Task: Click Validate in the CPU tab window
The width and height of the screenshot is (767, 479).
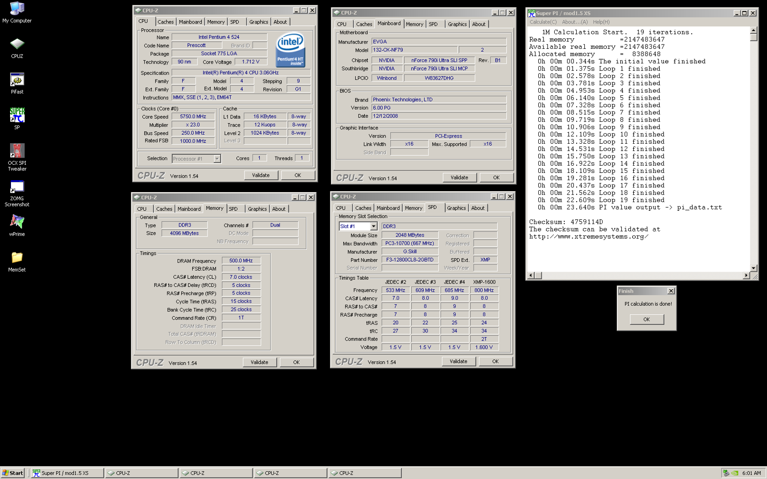Action: click(261, 175)
